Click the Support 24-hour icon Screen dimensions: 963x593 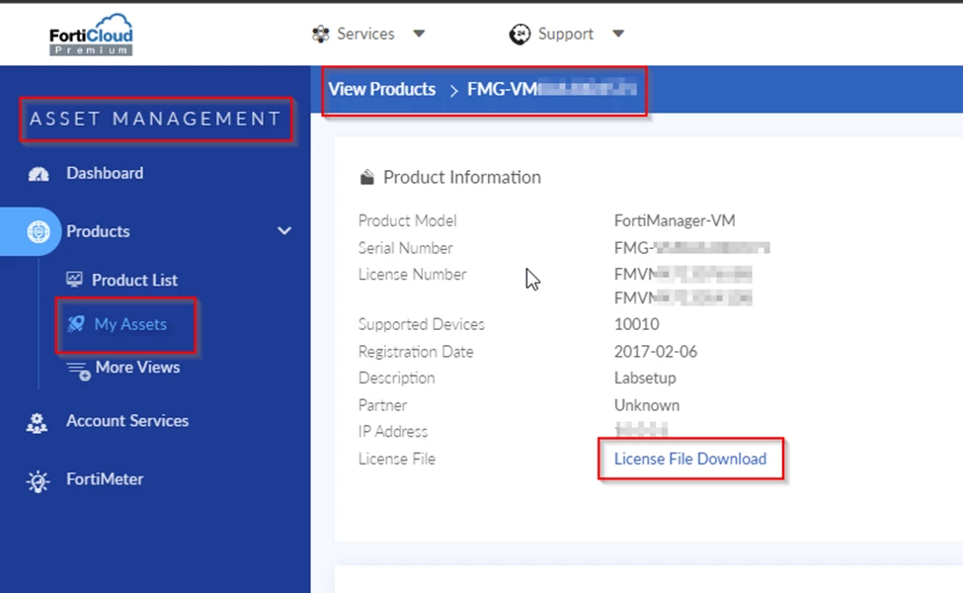pyautogui.click(x=520, y=34)
